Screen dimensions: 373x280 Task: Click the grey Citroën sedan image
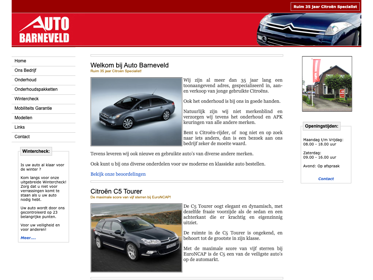136,112
